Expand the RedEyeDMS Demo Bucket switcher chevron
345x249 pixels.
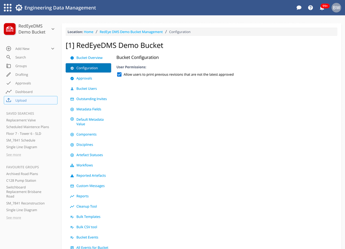(53, 29)
